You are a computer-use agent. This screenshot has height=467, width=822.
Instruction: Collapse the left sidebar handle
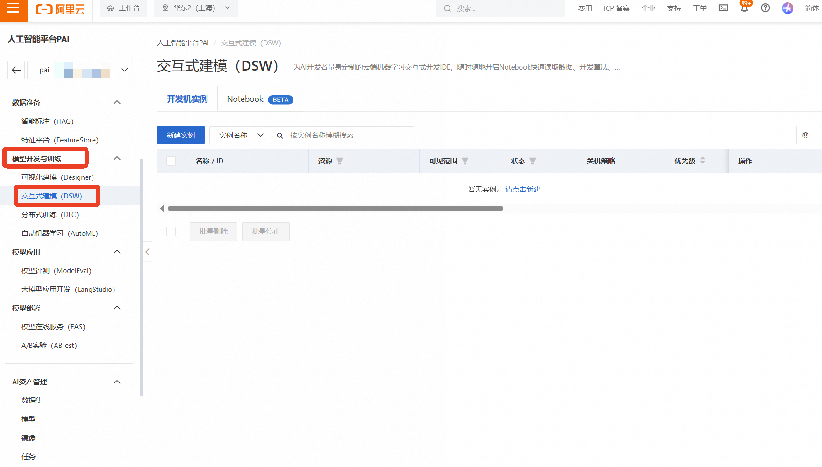point(148,252)
